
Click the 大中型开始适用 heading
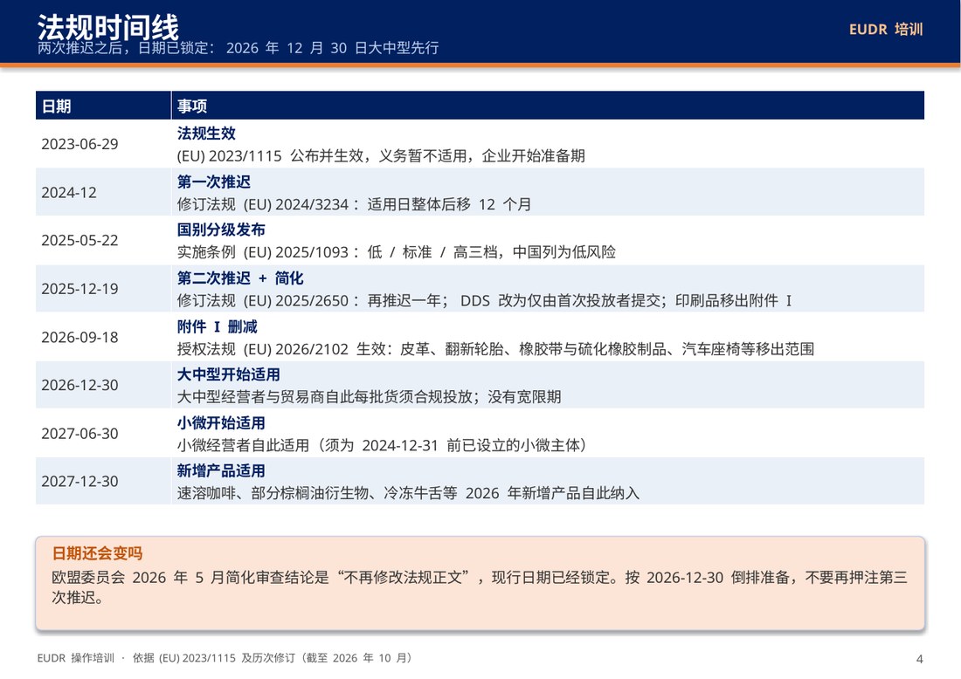click(228, 374)
